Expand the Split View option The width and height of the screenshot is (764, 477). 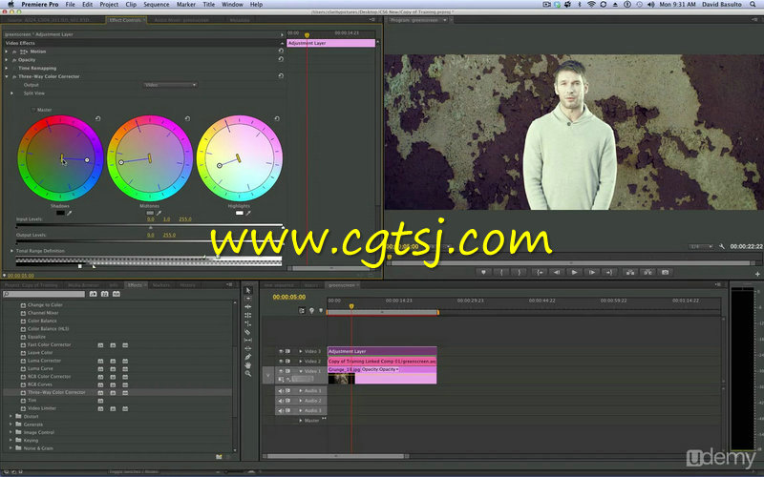[12, 93]
